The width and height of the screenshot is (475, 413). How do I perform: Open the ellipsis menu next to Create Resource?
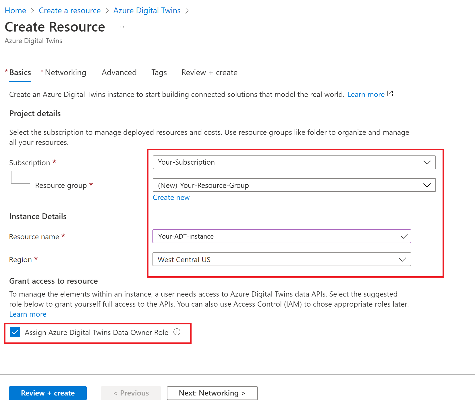coord(123,26)
